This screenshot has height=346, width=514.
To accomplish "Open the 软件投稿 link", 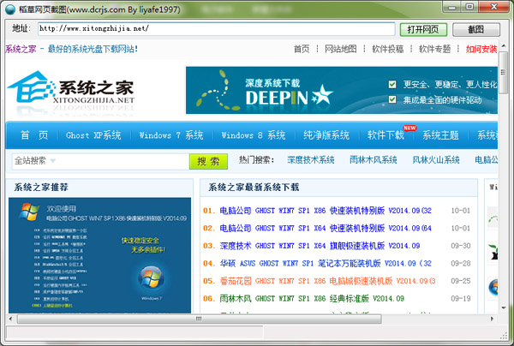I will pos(388,49).
